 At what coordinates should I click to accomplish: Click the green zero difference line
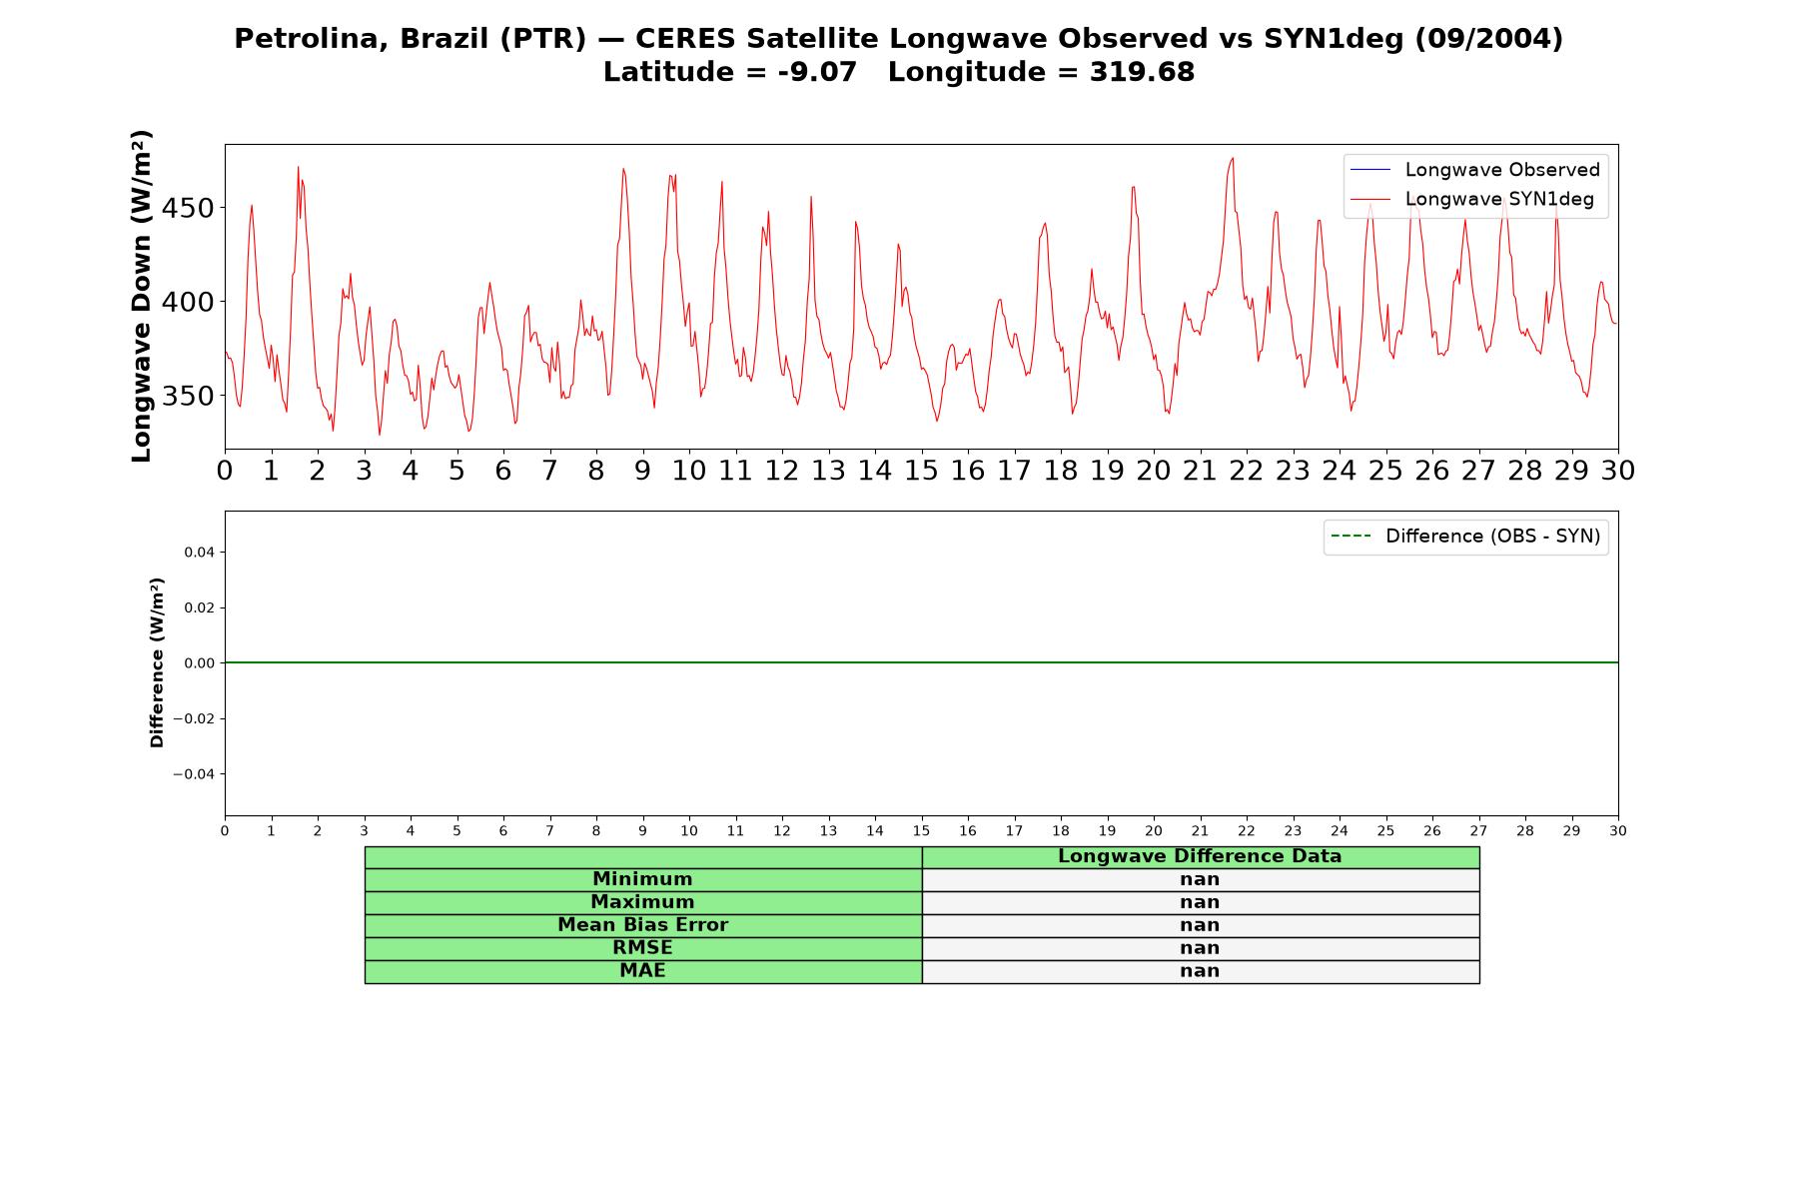coord(921,662)
